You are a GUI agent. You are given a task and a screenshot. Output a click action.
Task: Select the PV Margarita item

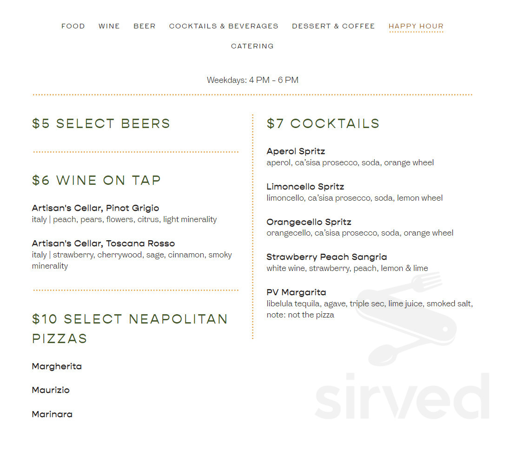(x=296, y=292)
